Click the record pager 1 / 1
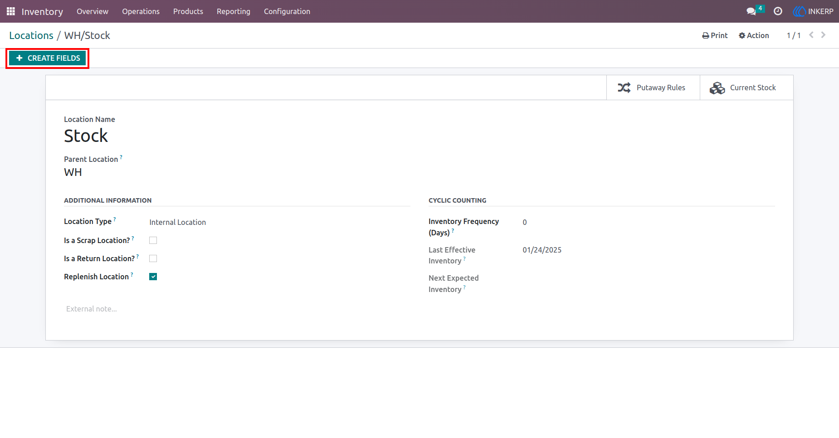 click(794, 35)
